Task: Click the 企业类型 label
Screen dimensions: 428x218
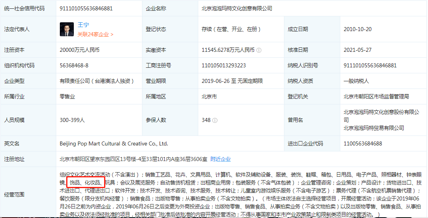Action: tap(14, 81)
